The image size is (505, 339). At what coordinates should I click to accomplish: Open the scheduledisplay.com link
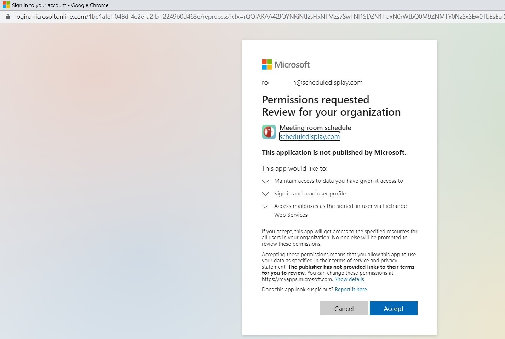coord(310,136)
